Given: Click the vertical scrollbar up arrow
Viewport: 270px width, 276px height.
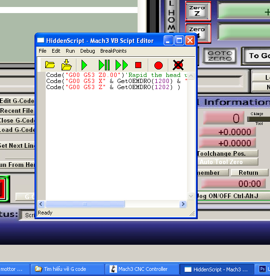Looking at the screenshot, I should tap(191, 76).
